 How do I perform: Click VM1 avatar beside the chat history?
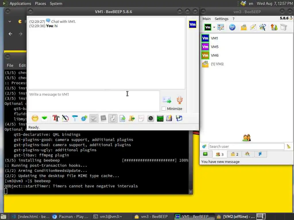coord(193,25)
